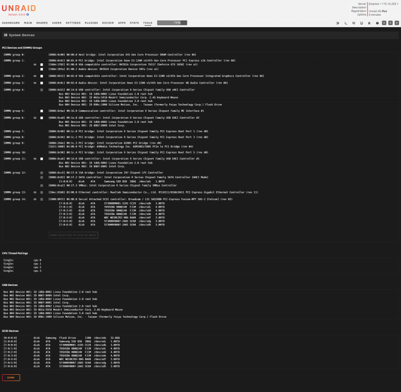This screenshot has height=392, width=401.
Task: Check the Z97 Chipset LPC Controller ISA bridge box
Action: 42,173
